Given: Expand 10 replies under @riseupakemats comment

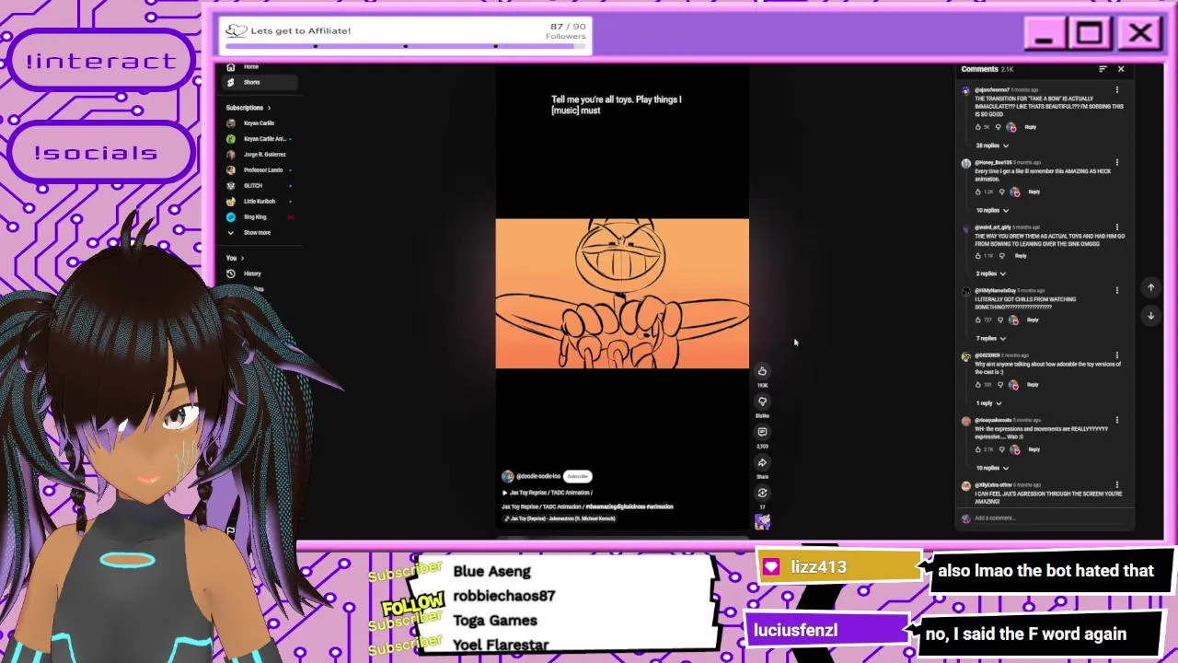Looking at the screenshot, I should [992, 468].
